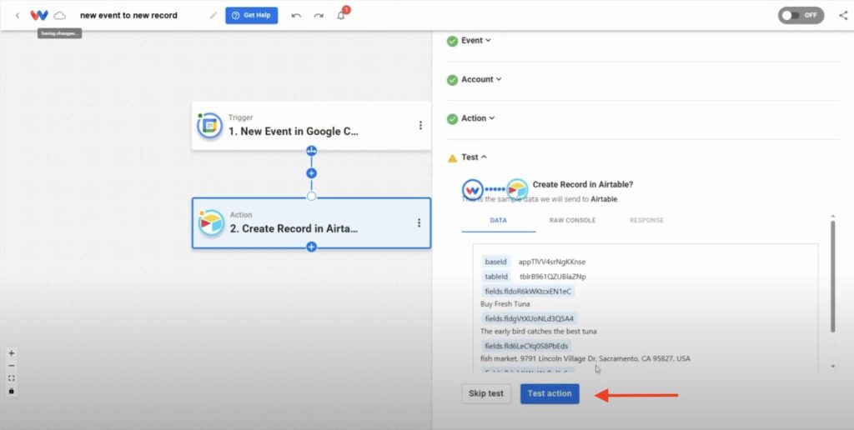Open the red and blue W logo
This screenshot has height=430, width=854.
click(x=39, y=15)
